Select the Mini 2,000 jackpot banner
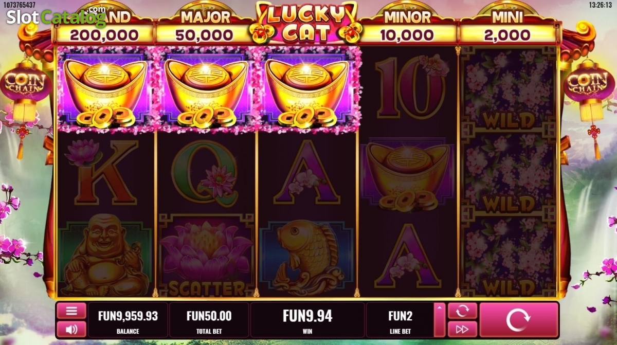This screenshot has height=345, width=617. (x=507, y=27)
